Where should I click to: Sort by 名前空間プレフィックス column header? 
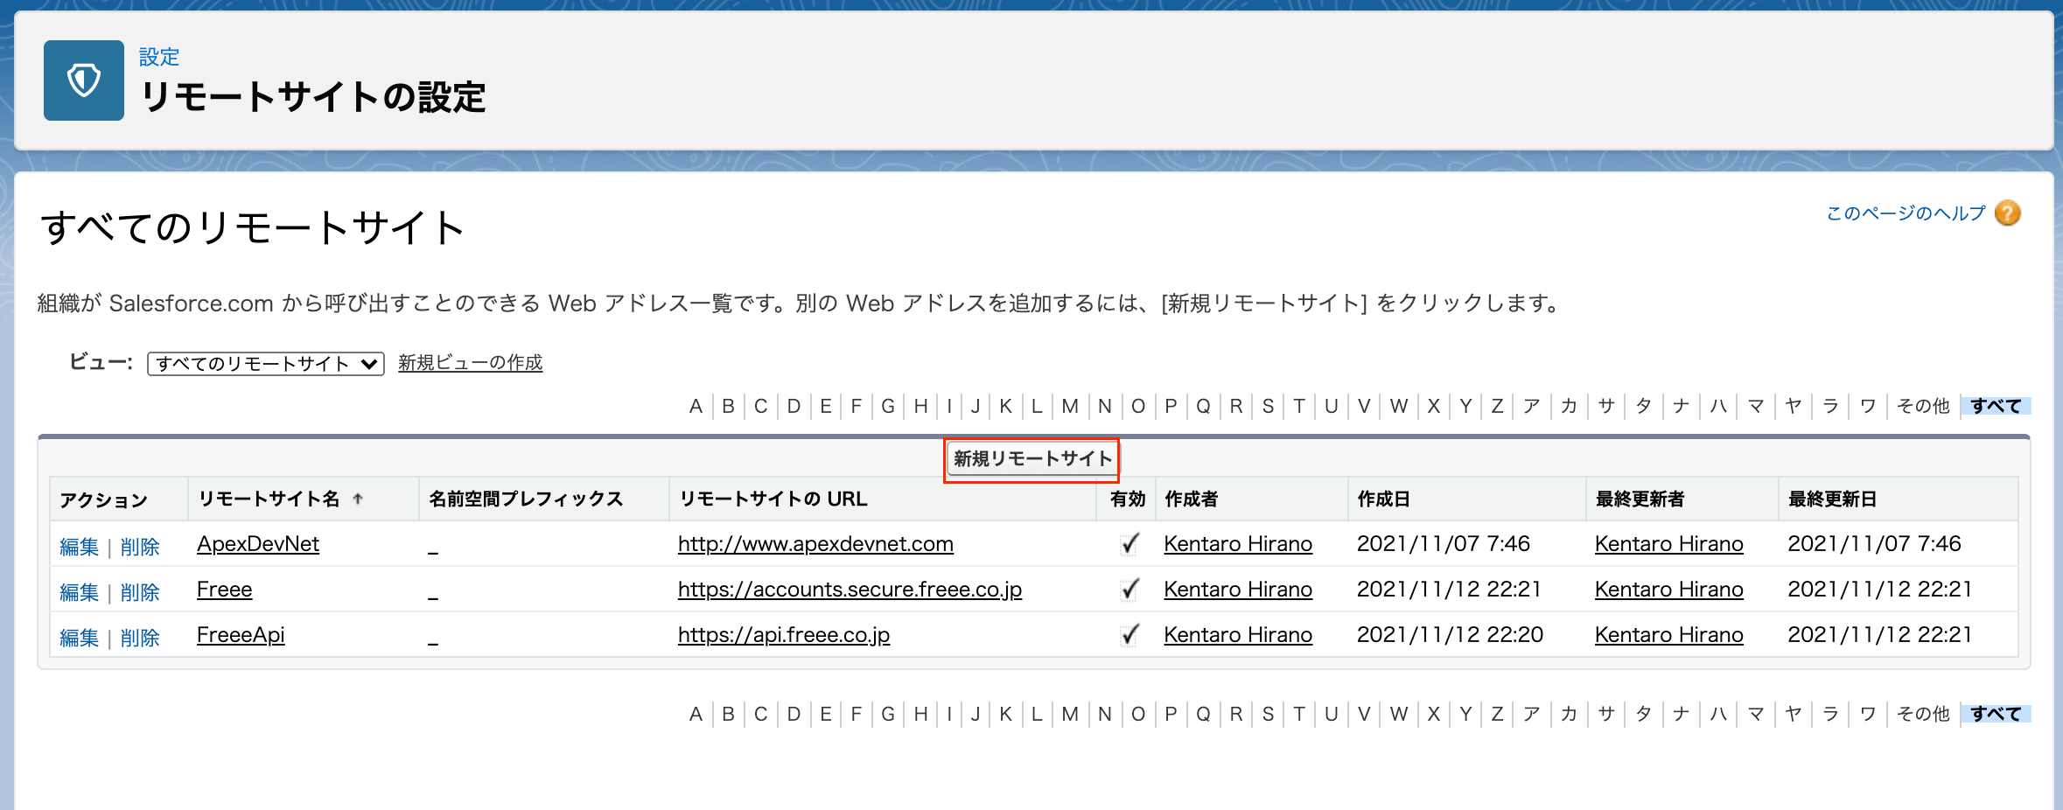point(526,499)
